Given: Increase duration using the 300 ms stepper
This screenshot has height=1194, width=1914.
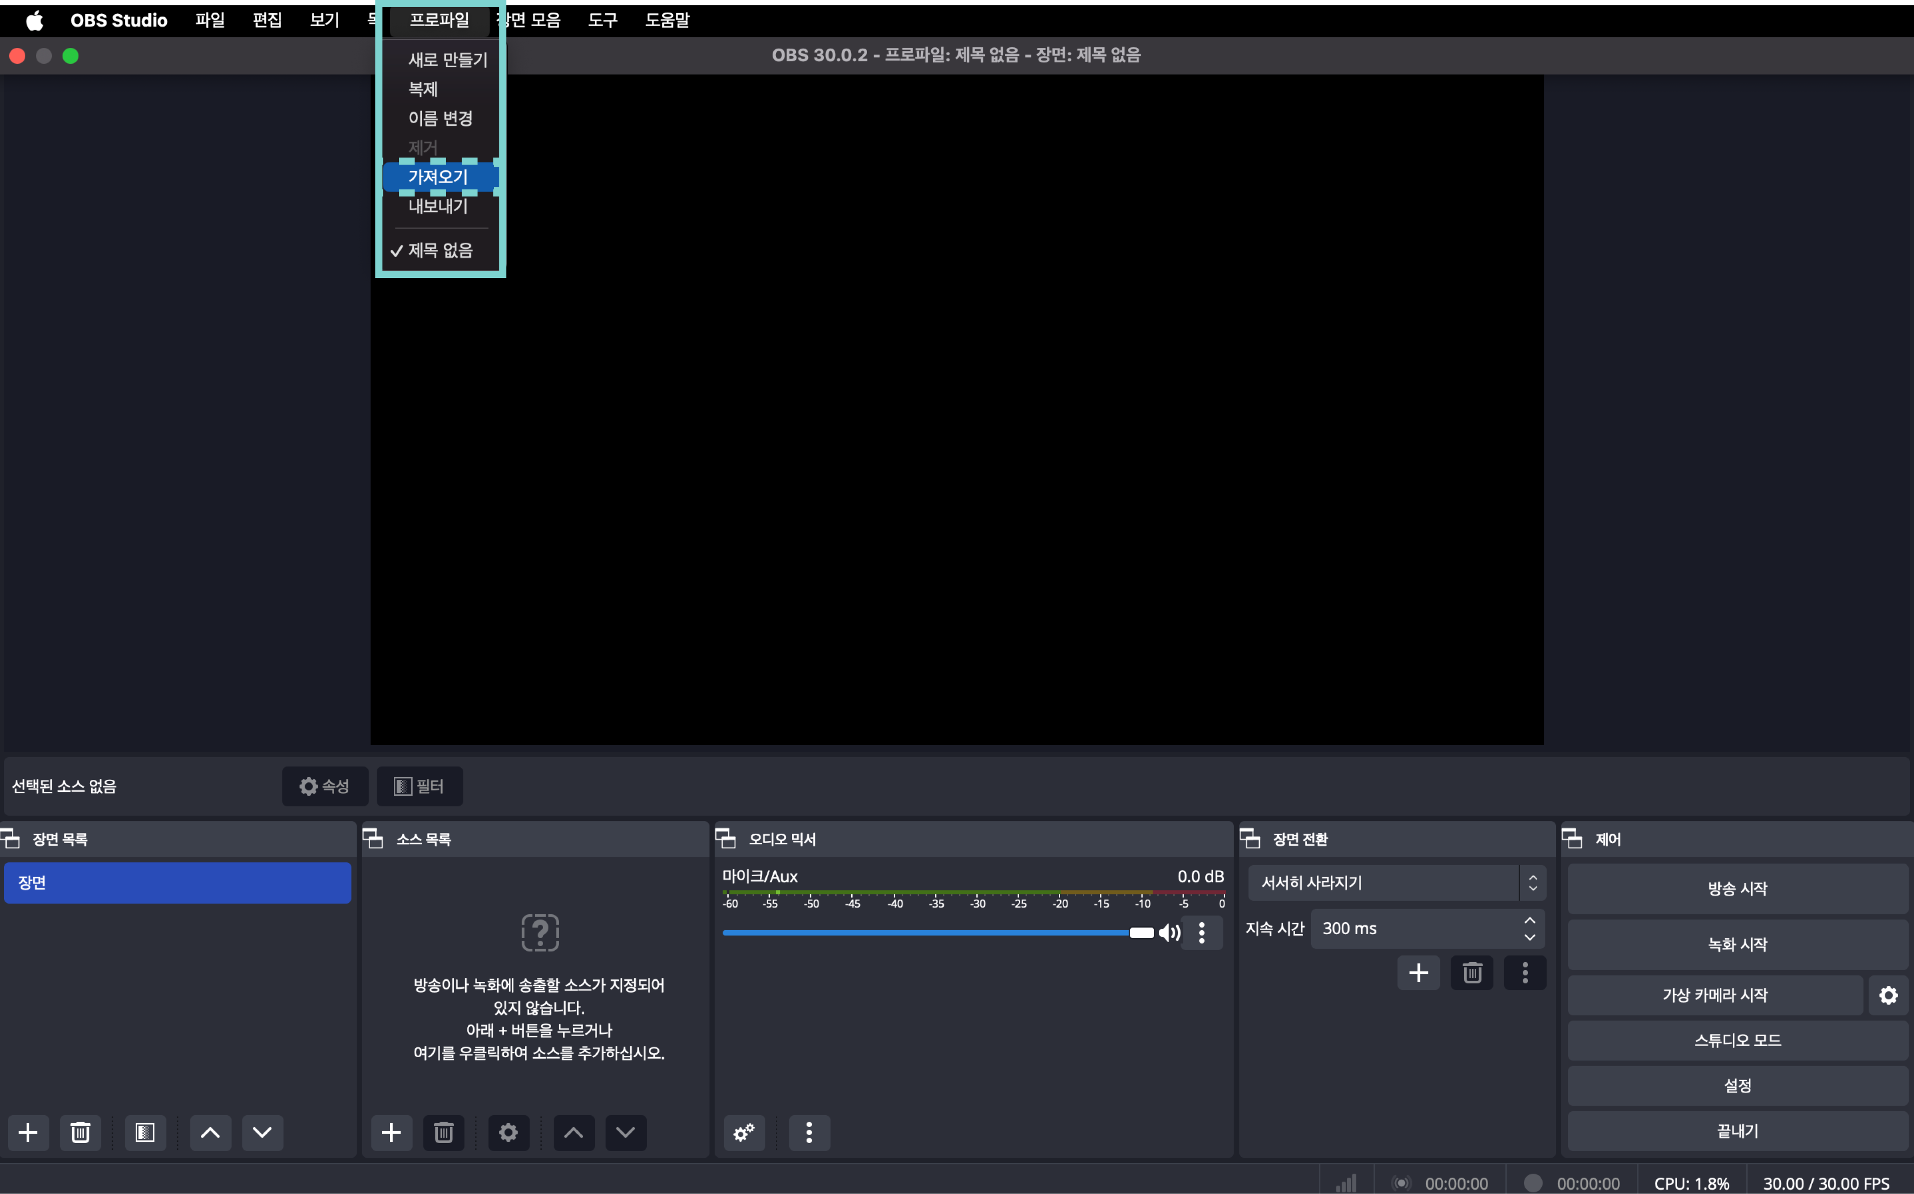Looking at the screenshot, I should (1529, 921).
